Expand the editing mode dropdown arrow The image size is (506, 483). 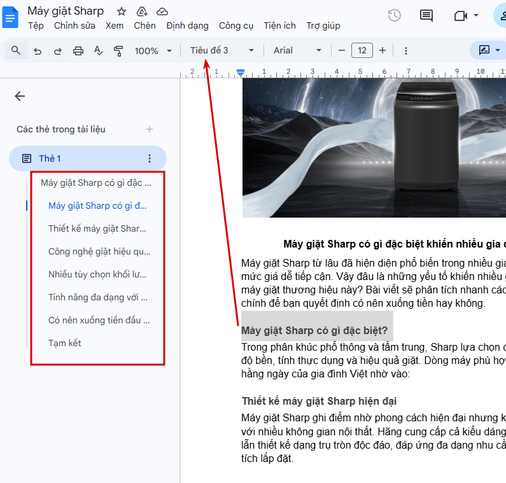(498, 50)
